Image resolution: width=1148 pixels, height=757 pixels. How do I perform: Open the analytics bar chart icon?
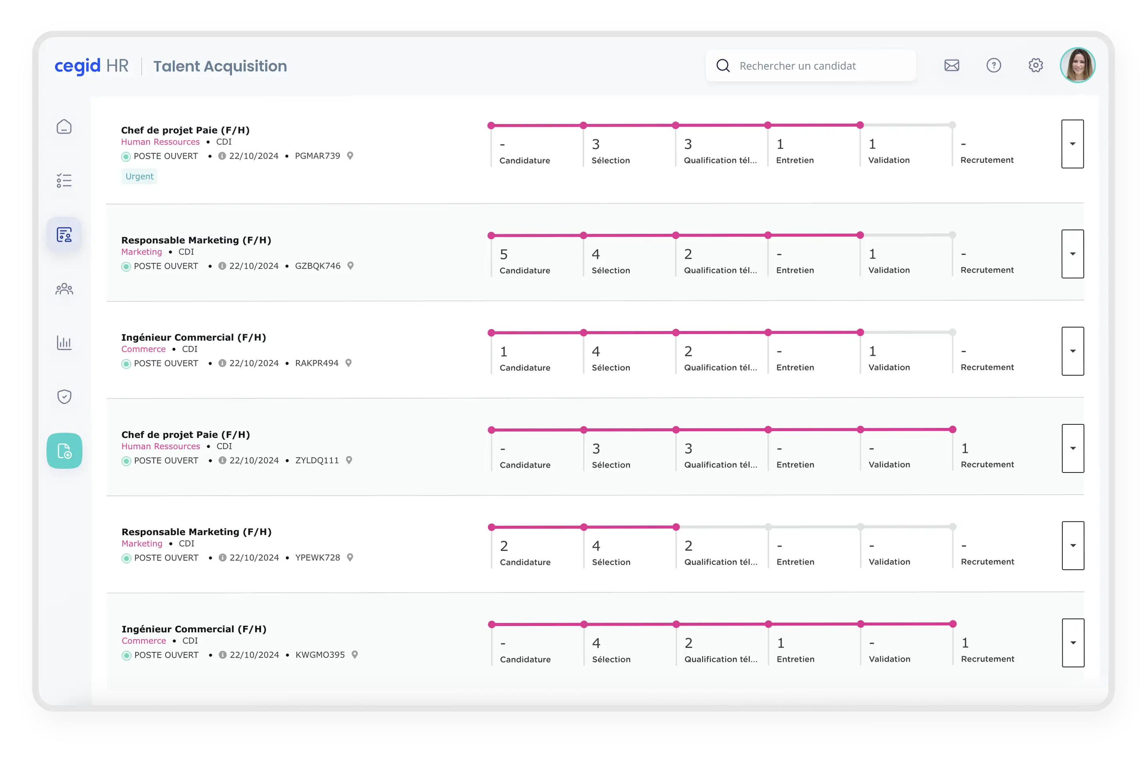click(64, 343)
